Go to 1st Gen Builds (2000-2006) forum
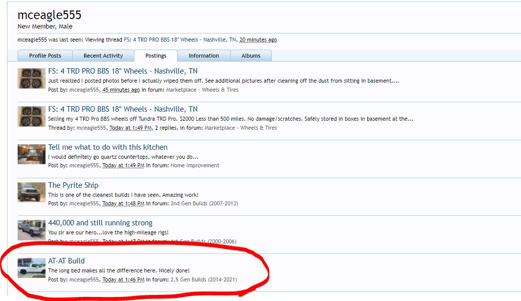The width and height of the screenshot is (521, 301). pyautogui.click(x=204, y=241)
